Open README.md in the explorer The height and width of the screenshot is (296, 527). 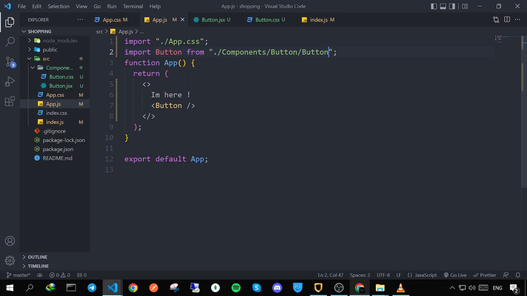pyautogui.click(x=57, y=158)
